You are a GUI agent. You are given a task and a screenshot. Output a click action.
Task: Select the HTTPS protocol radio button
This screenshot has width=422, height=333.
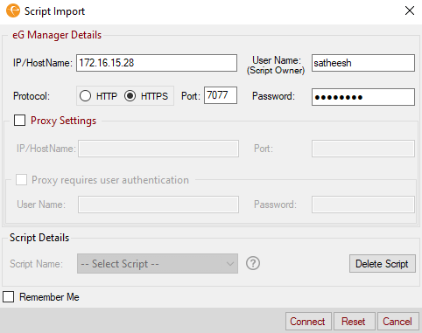pyautogui.click(x=130, y=96)
